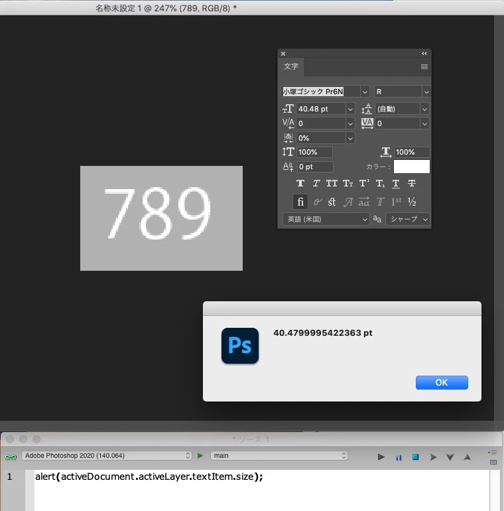The width and height of the screenshot is (504, 511).
Task: Select the 文字 panel tab
Action: pyautogui.click(x=291, y=66)
